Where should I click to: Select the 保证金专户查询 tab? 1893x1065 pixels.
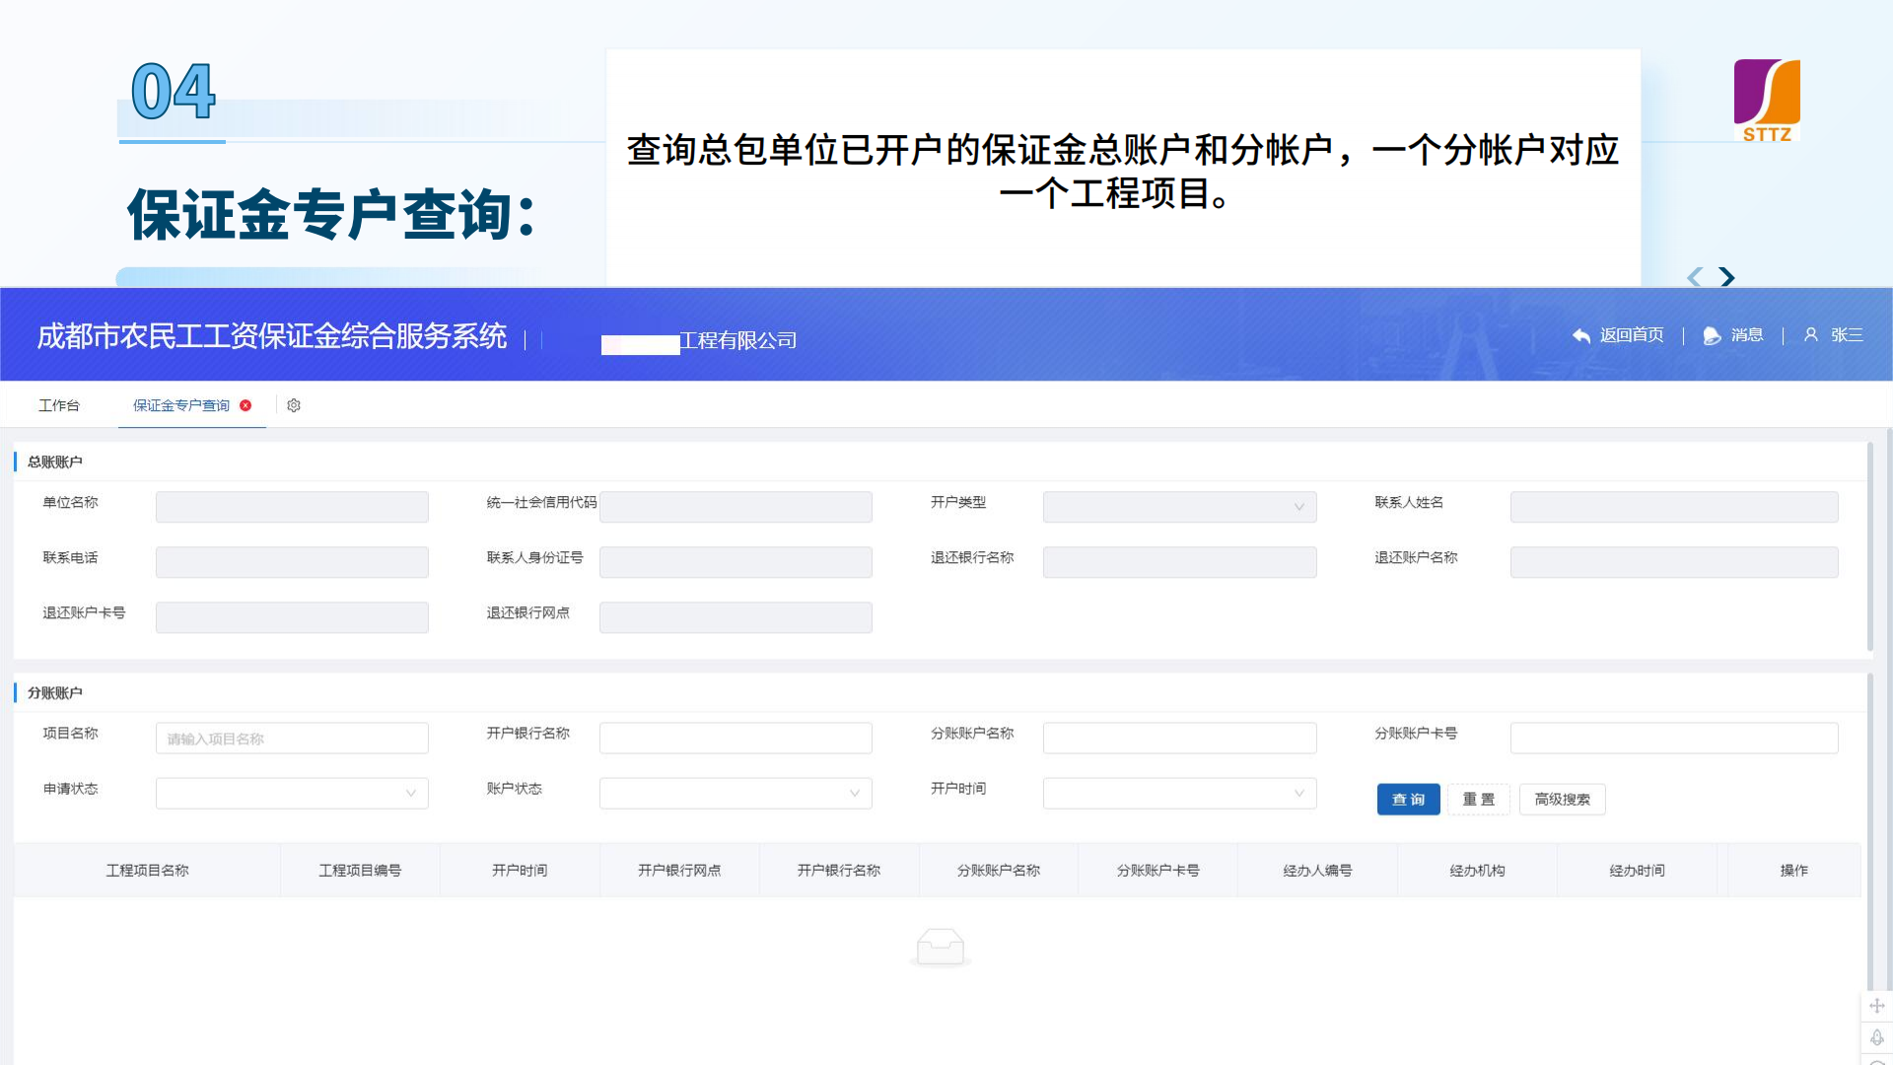click(180, 405)
